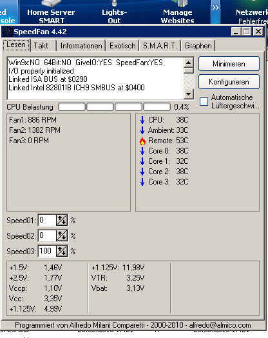Click the alfredo@almico.com footer text
Screen dimensions: 268x338
pyautogui.click(x=220, y=325)
